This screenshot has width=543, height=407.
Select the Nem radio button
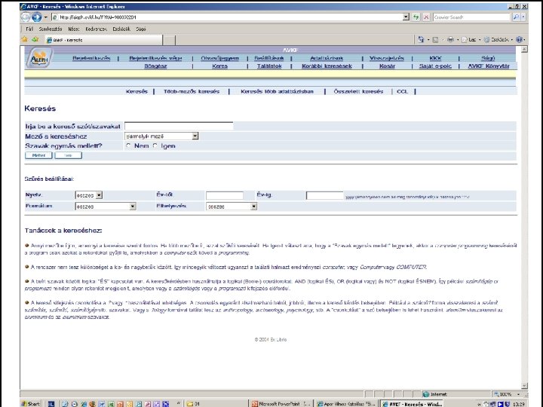(x=128, y=145)
